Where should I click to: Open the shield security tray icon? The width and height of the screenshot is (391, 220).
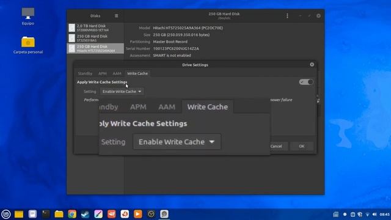tap(360, 215)
